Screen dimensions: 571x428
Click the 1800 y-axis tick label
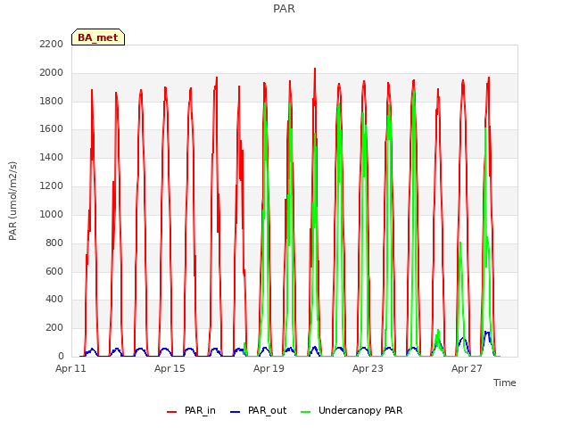pyautogui.click(x=52, y=101)
